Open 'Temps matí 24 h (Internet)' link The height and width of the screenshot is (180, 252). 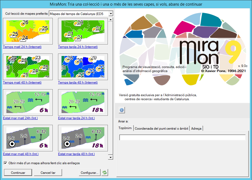[x=22, y=47]
